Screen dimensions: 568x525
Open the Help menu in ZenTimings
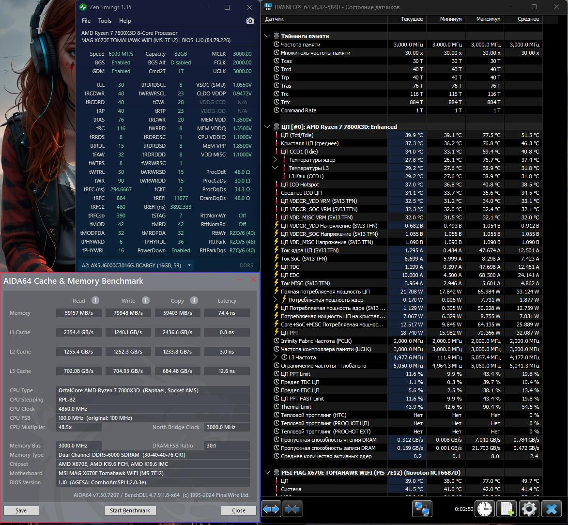coord(125,21)
